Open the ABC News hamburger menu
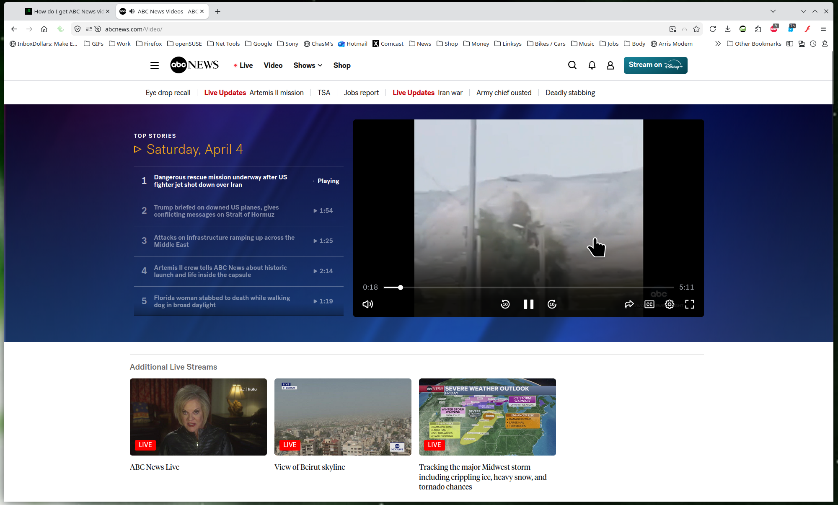 (155, 65)
